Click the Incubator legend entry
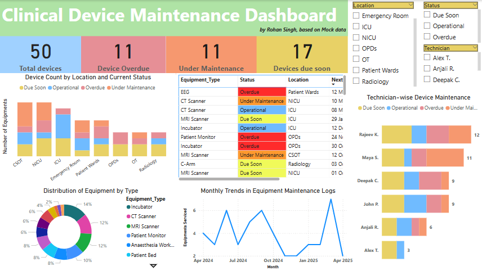 coord(140,207)
